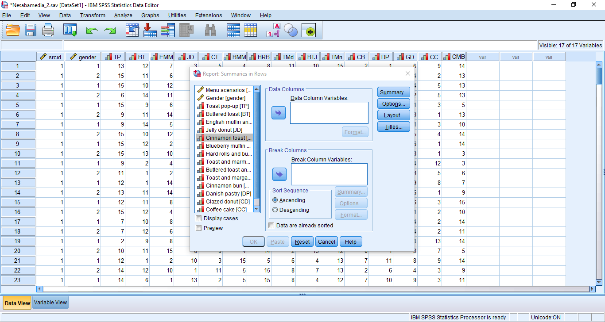
Task: Switch to the Variable View tab
Action: point(50,303)
